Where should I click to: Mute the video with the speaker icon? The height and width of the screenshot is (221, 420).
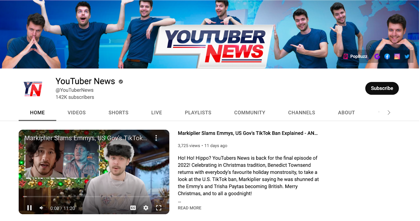pyautogui.click(x=41, y=208)
